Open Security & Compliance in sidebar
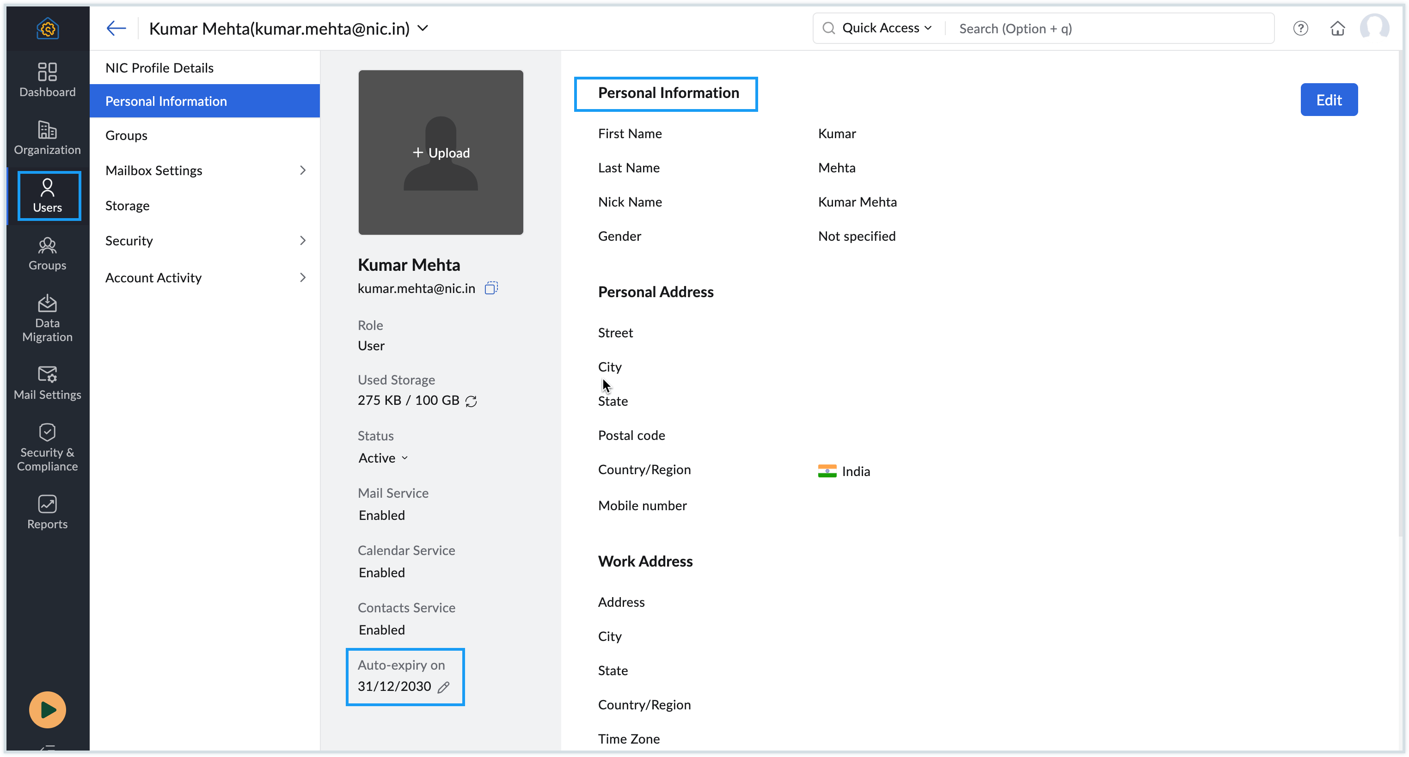Image resolution: width=1409 pixels, height=757 pixels. tap(48, 447)
